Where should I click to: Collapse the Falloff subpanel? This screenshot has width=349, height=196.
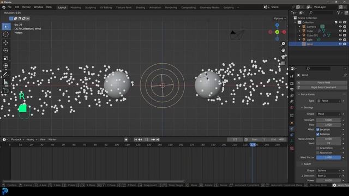tap(302, 164)
